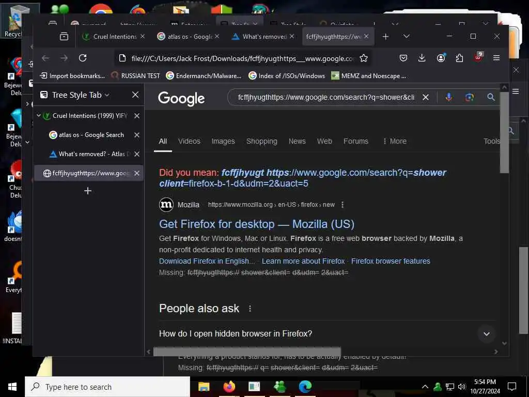The width and height of the screenshot is (529, 397).
Task: Click the Firefox sidebar toggle icon in tab bar
Action: point(64,37)
